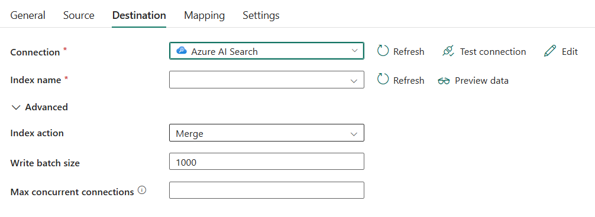This screenshot has width=595, height=217.
Task: Click the Refresh icon beside Index name
Action: click(383, 80)
